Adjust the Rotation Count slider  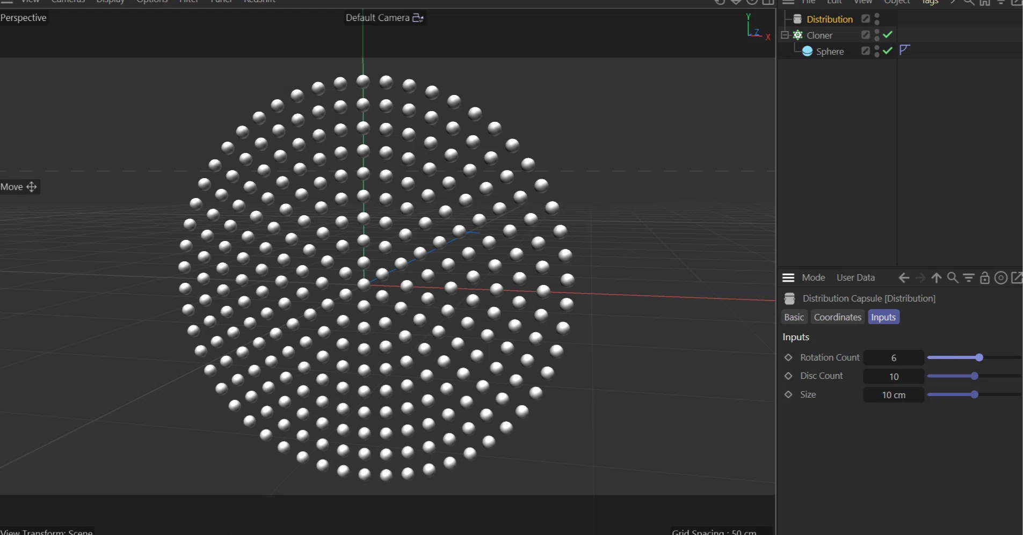pos(974,357)
